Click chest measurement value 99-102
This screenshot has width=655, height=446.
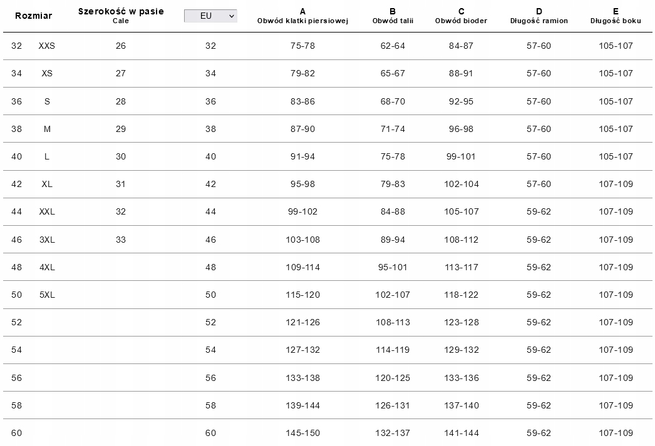click(x=302, y=211)
